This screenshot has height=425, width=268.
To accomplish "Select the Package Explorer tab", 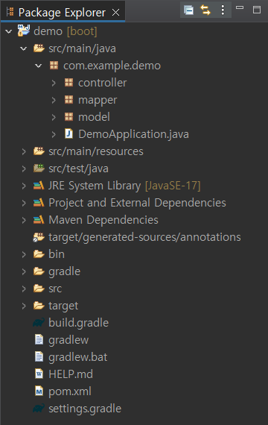I will pyautogui.click(x=62, y=12).
